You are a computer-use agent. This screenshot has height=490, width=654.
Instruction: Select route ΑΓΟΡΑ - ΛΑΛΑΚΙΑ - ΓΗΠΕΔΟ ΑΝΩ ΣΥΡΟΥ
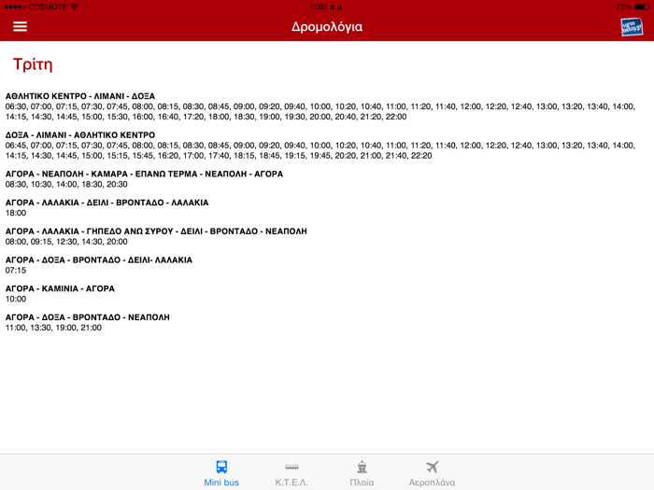156,231
